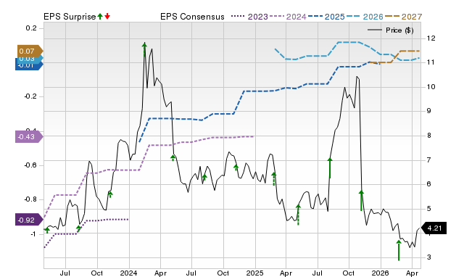Screen dimensions: 464x277
Task: Click the tall surprise arrow at chart bottom, February 2026
Action: point(399,250)
